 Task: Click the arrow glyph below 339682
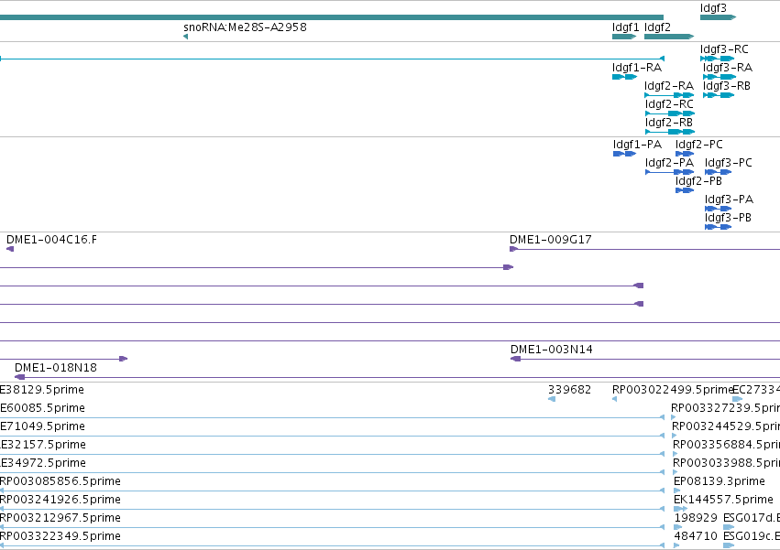point(552,399)
